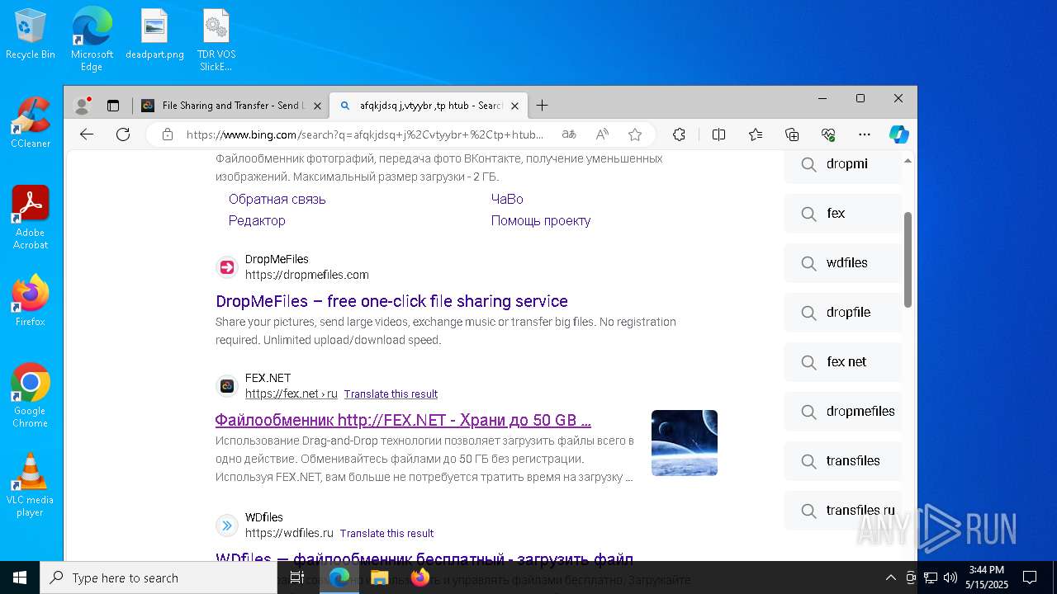This screenshot has height=594, width=1057.
Task: Search related suggestion wdfiles
Action: click(x=843, y=263)
